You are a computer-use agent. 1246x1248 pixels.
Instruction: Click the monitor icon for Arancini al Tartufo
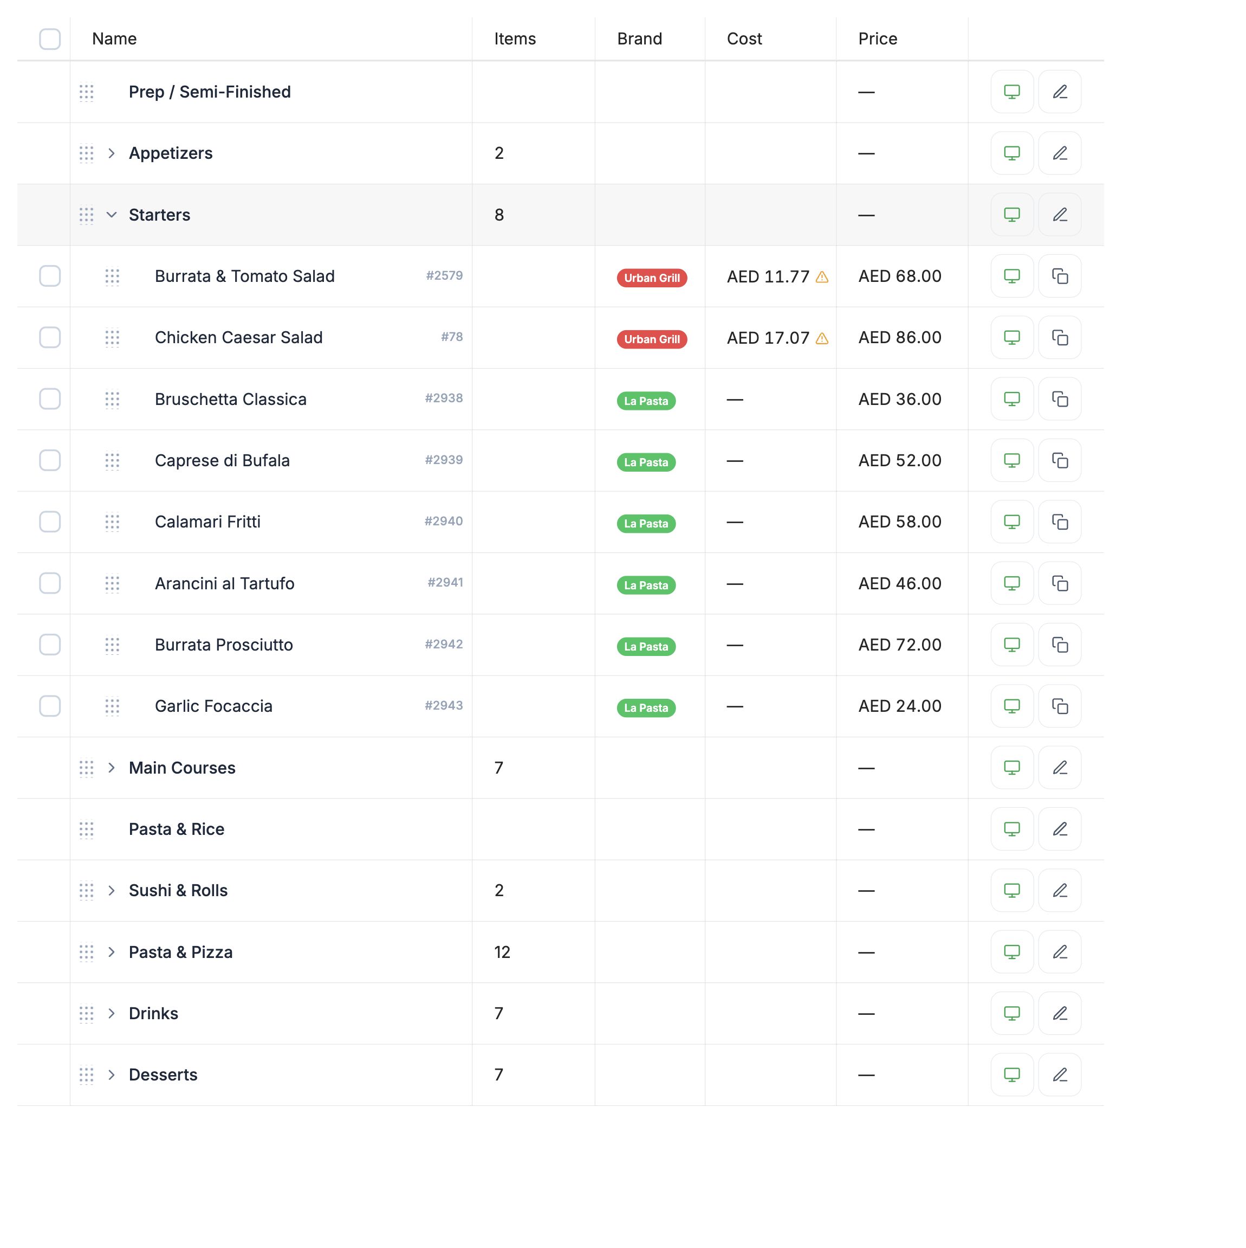(1011, 583)
